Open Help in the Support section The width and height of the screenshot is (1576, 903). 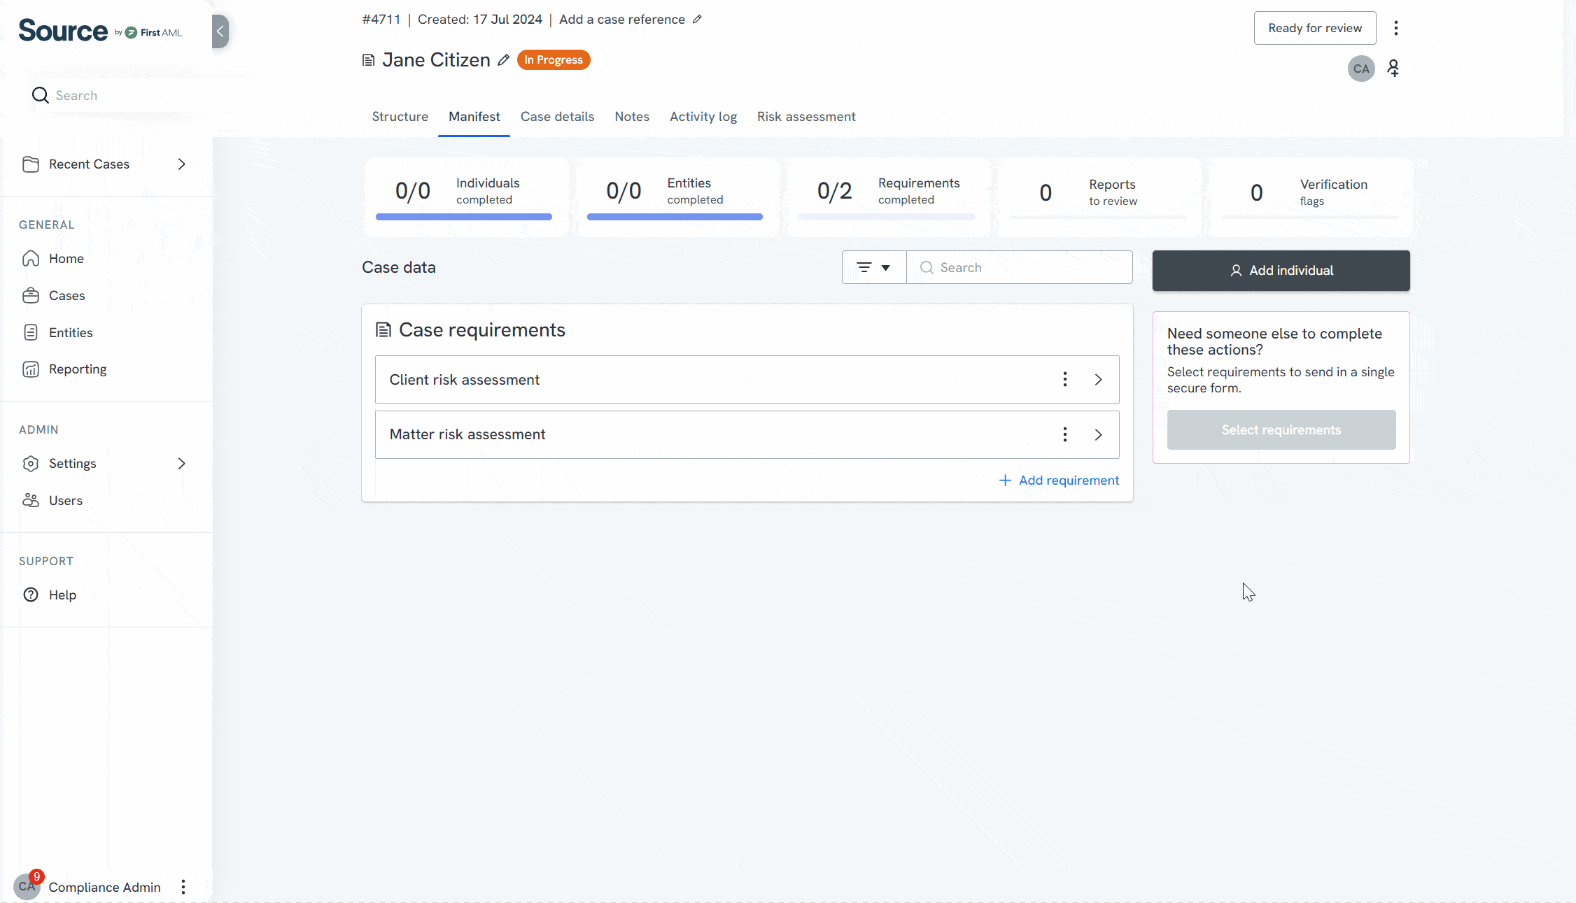(x=62, y=595)
